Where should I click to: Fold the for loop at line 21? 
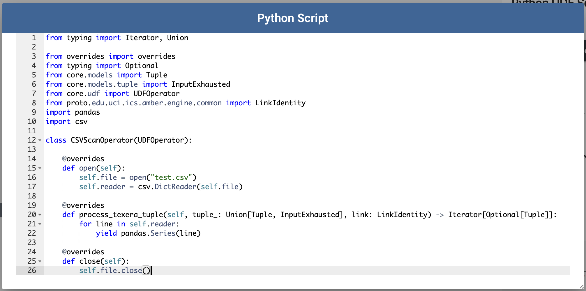point(40,224)
